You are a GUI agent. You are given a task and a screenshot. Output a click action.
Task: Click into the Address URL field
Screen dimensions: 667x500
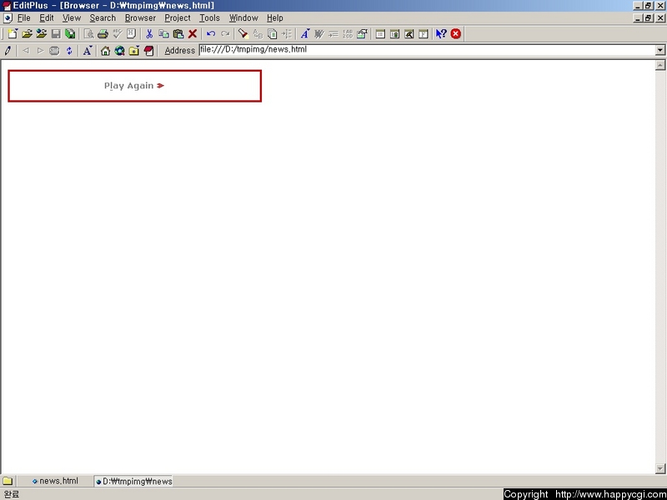point(427,50)
